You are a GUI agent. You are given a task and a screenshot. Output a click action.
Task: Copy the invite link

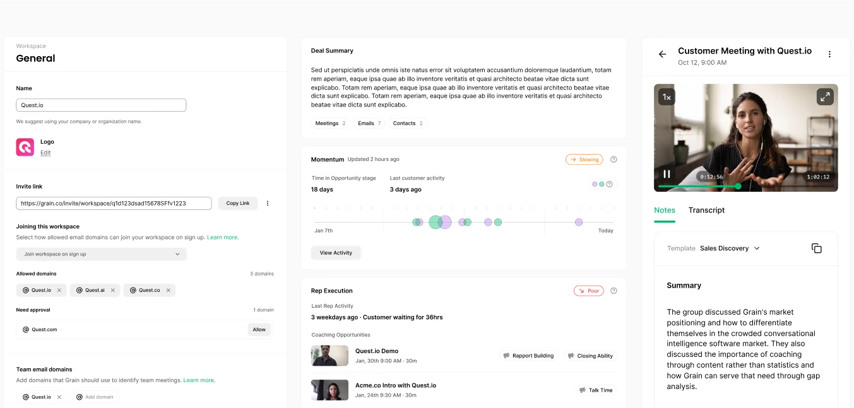point(238,203)
